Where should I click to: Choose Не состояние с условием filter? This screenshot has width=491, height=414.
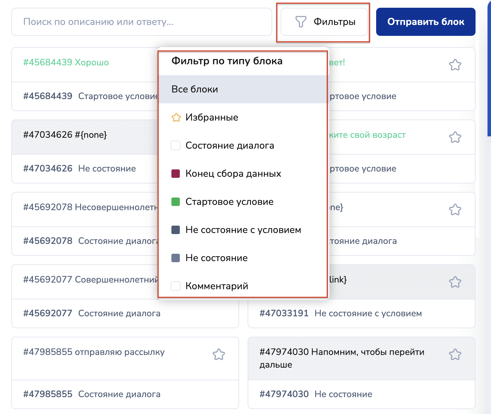(243, 230)
